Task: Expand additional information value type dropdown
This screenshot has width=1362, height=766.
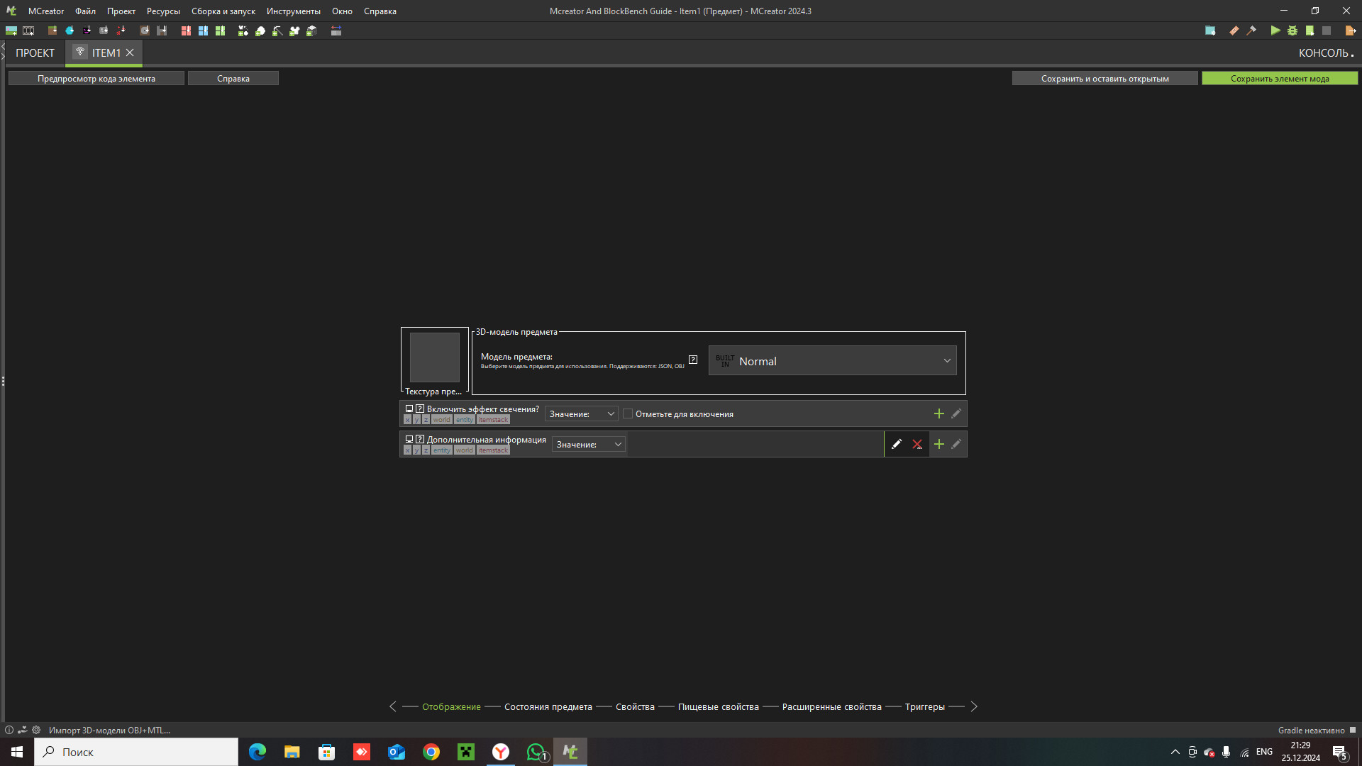Action: pos(588,445)
